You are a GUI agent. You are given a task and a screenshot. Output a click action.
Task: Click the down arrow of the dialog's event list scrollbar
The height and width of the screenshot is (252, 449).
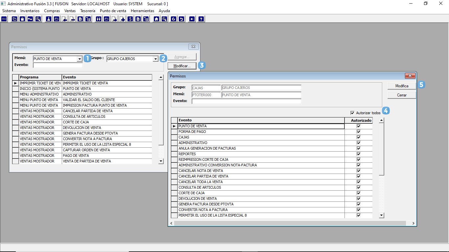[381, 215]
